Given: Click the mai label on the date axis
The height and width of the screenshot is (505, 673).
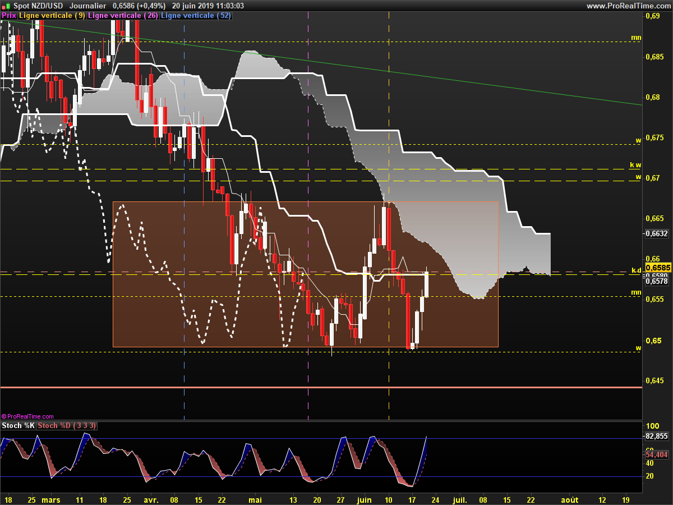Looking at the screenshot, I should (x=255, y=499).
